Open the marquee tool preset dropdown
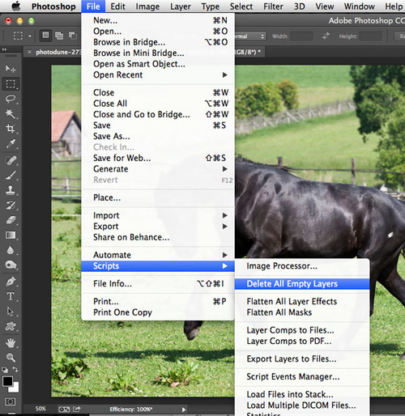The height and width of the screenshot is (416, 405). [x=22, y=36]
